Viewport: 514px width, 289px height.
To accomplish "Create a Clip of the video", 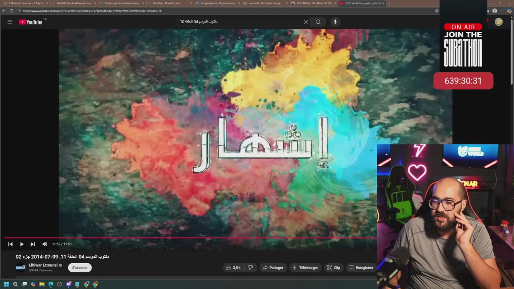I will click(333, 268).
